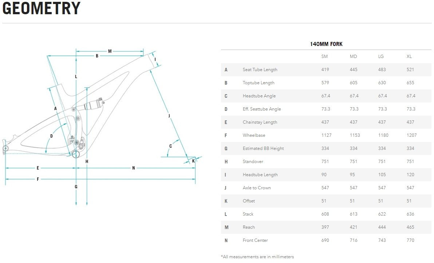Click the Seat Tube Length row label
The width and height of the screenshot is (434, 263).
tap(260, 70)
